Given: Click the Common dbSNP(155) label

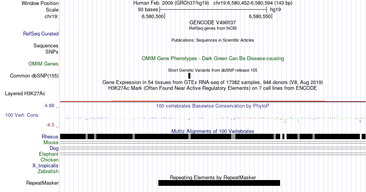Looking at the screenshot, I should pyautogui.click(x=34, y=76).
